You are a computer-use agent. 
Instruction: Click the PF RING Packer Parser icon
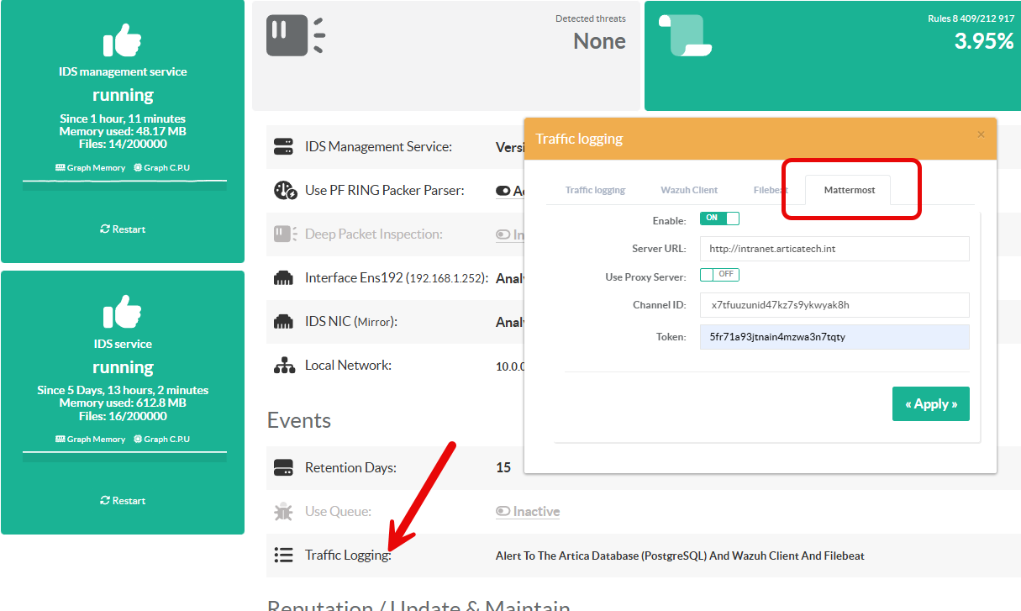(x=285, y=191)
